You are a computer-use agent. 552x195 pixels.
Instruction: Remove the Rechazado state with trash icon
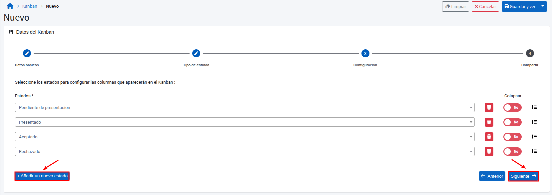click(x=489, y=151)
